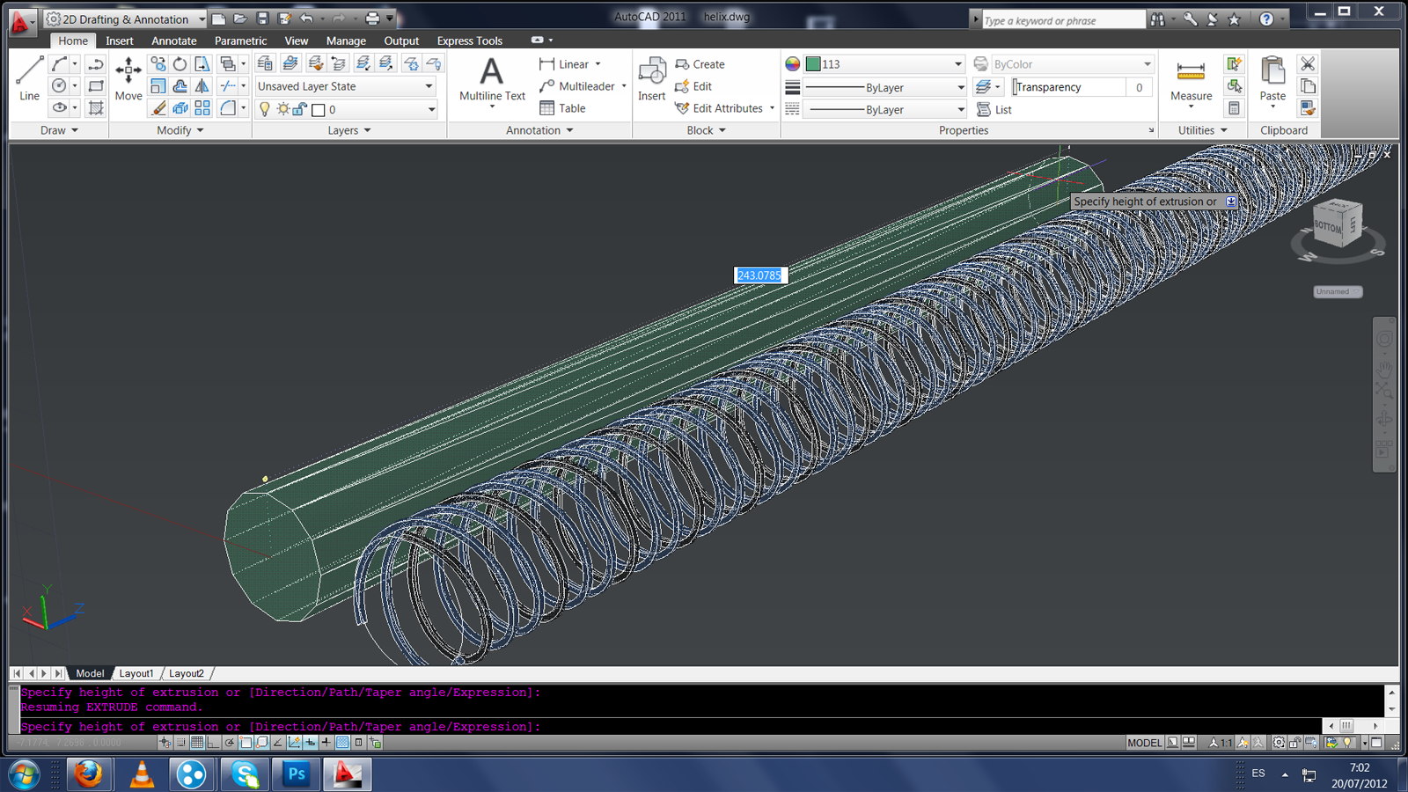Switch to the Annotate ribbon tab
The image size is (1408, 792).
[174, 40]
